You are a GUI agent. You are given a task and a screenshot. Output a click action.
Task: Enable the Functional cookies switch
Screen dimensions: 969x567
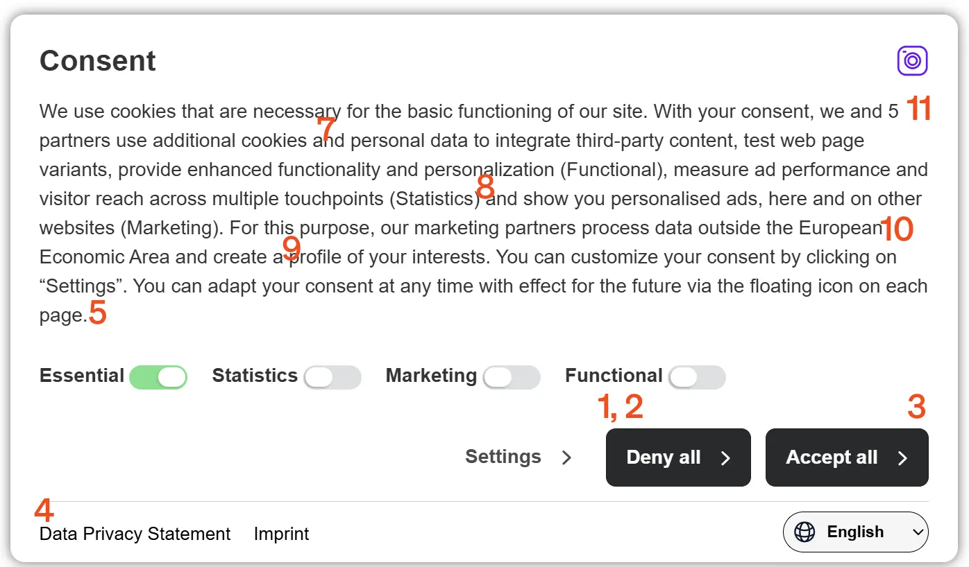tap(697, 377)
